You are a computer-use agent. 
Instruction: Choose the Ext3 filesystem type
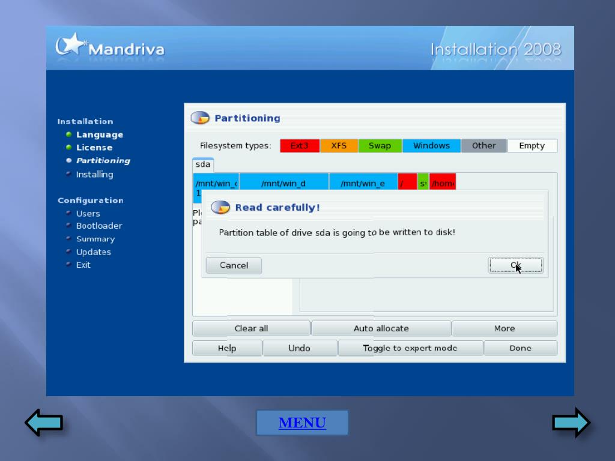300,146
